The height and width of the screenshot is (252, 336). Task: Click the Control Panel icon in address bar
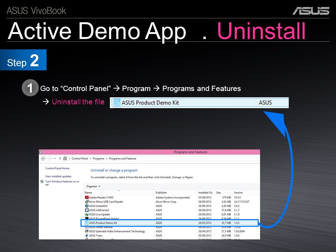[x=65, y=159]
